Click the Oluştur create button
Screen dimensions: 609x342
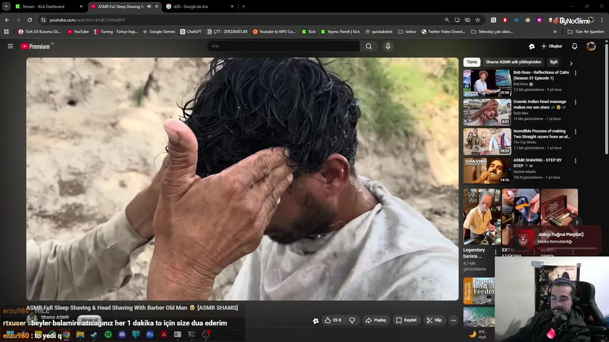[551, 46]
